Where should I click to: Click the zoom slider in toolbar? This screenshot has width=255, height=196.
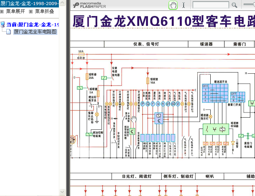(x=249, y=4)
